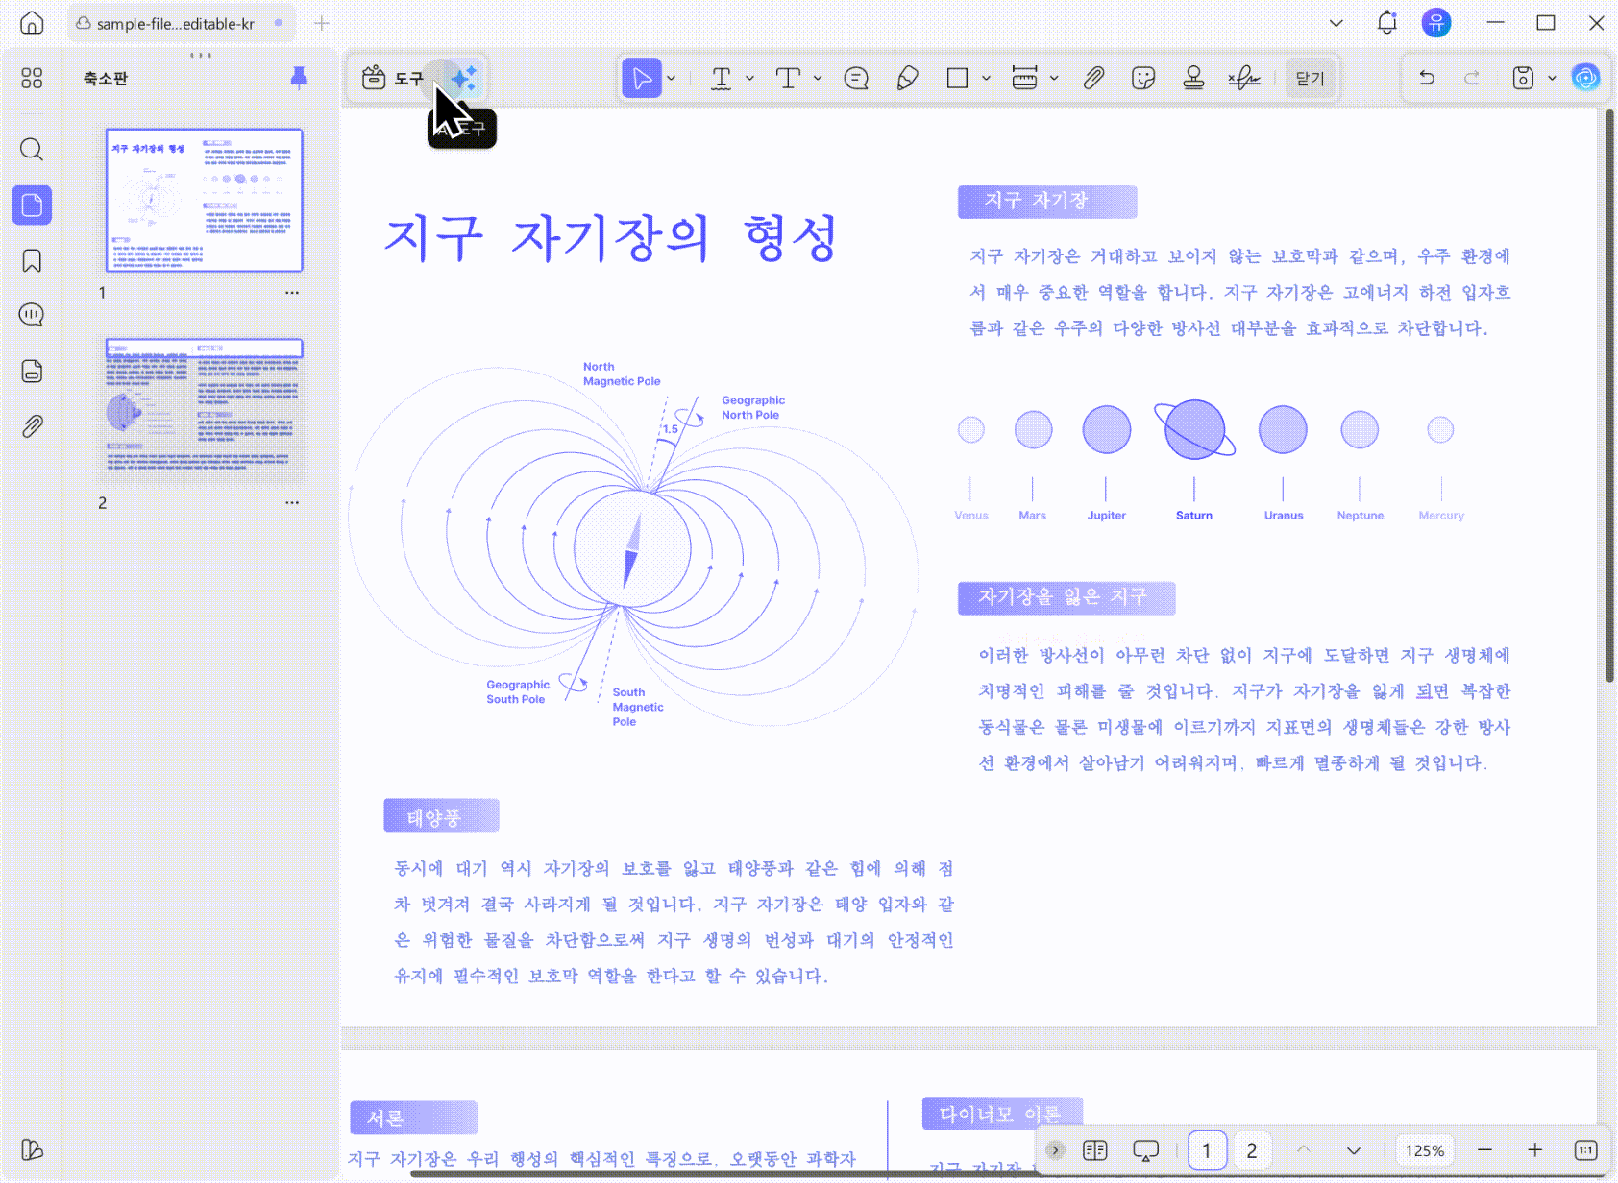Pin the 축소판 thumbnail panel
Viewport: 1618px width, 1183px height.
[299, 78]
